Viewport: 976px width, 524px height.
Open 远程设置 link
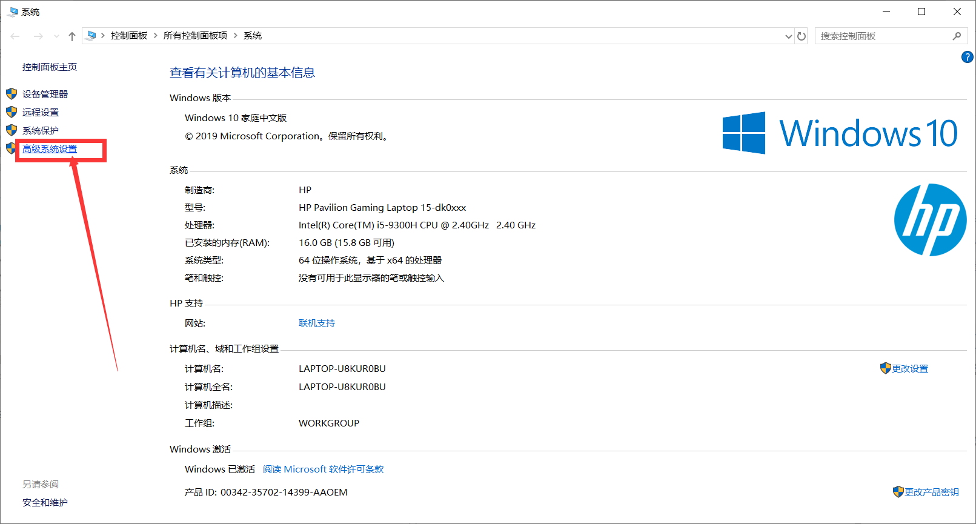pyautogui.click(x=41, y=112)
